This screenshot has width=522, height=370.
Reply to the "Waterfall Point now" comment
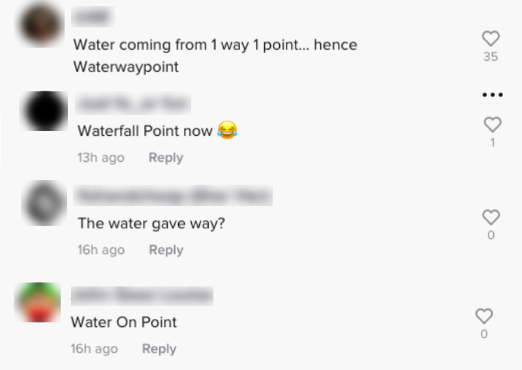point(166,158)
